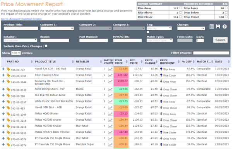Image resolution: width=233 pixels, height=149 pixels.
Task: Change the Show entries count dropdown
Action: click(x=16, y=53)
